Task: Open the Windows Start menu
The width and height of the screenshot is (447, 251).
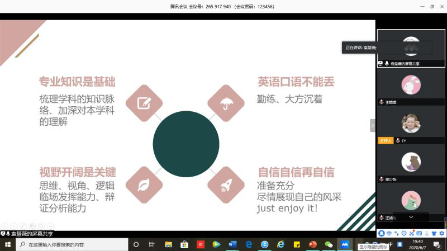Action: coord(8,245)
